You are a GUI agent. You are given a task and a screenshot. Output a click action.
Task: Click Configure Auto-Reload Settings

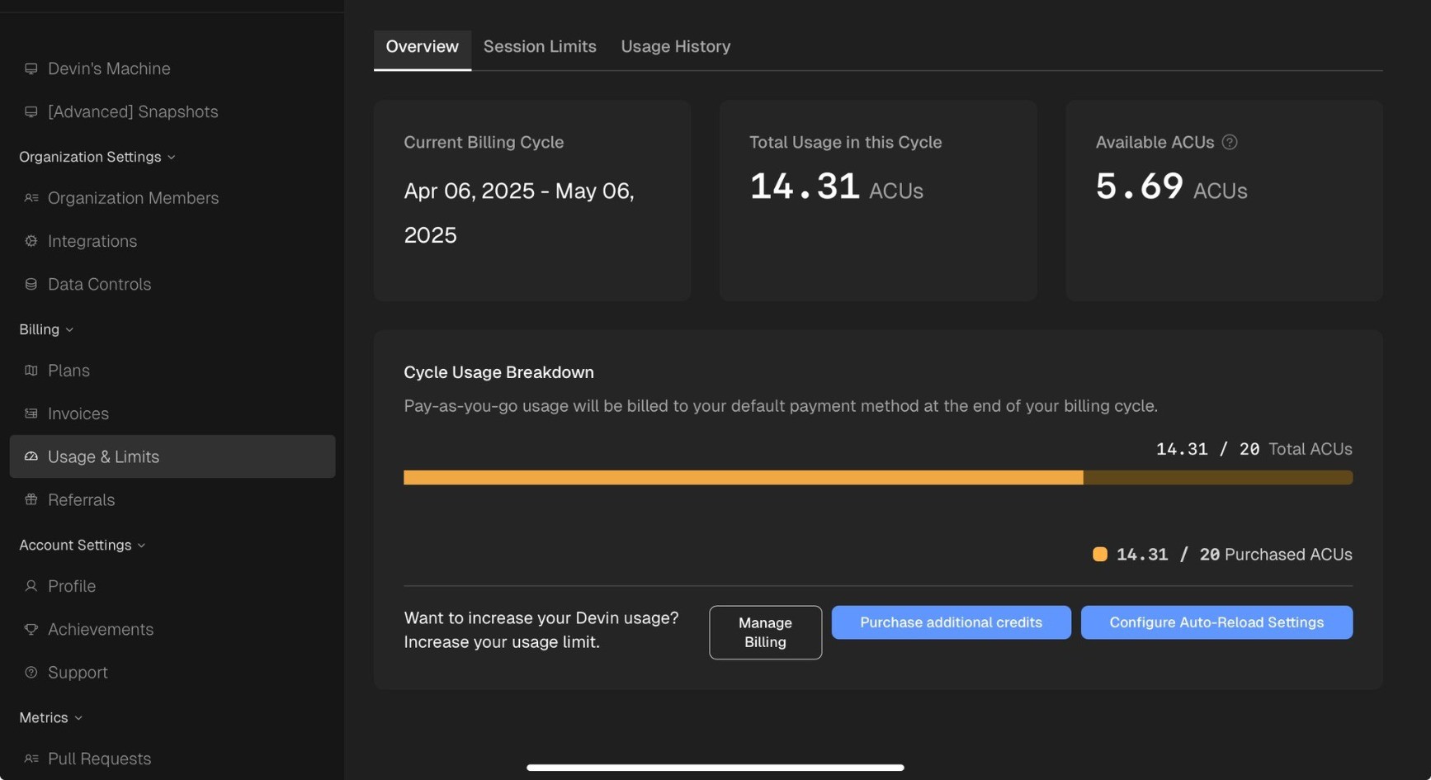1216,622
